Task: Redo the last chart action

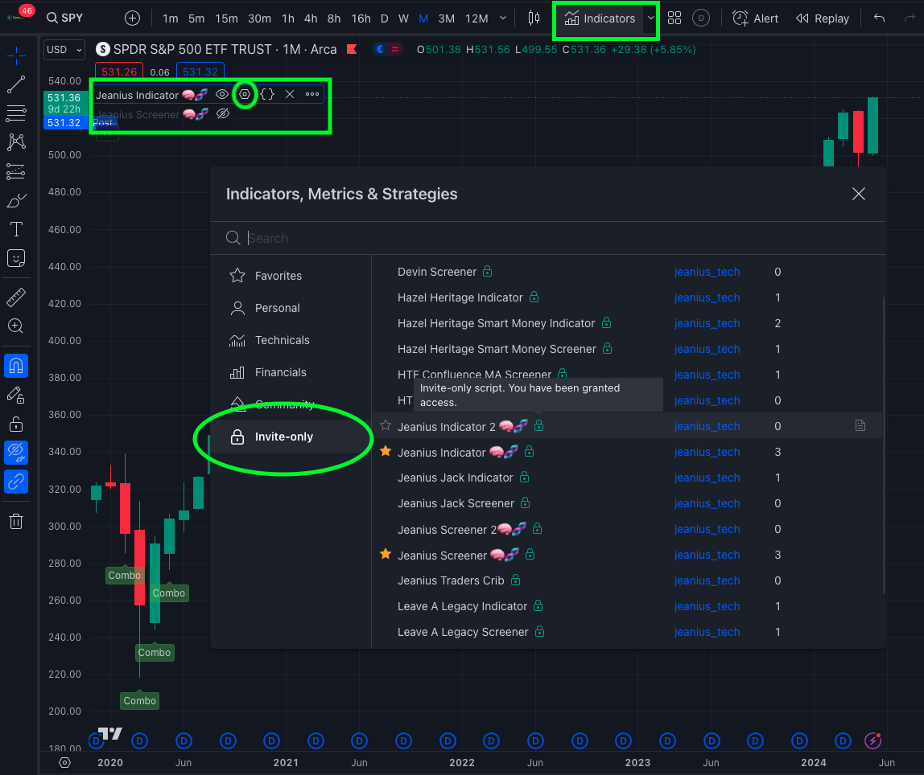Action: click(x=910, y=18)
